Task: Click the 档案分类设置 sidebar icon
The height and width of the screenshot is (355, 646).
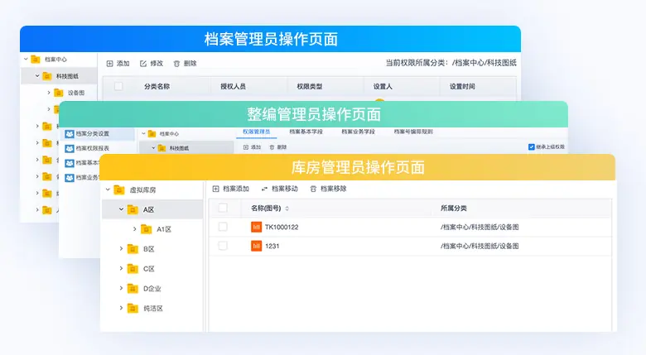Action: [x=70, y=133]
